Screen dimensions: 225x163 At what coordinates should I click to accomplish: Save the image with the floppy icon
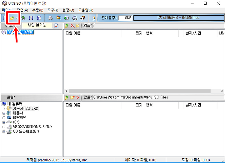(31, 18)
